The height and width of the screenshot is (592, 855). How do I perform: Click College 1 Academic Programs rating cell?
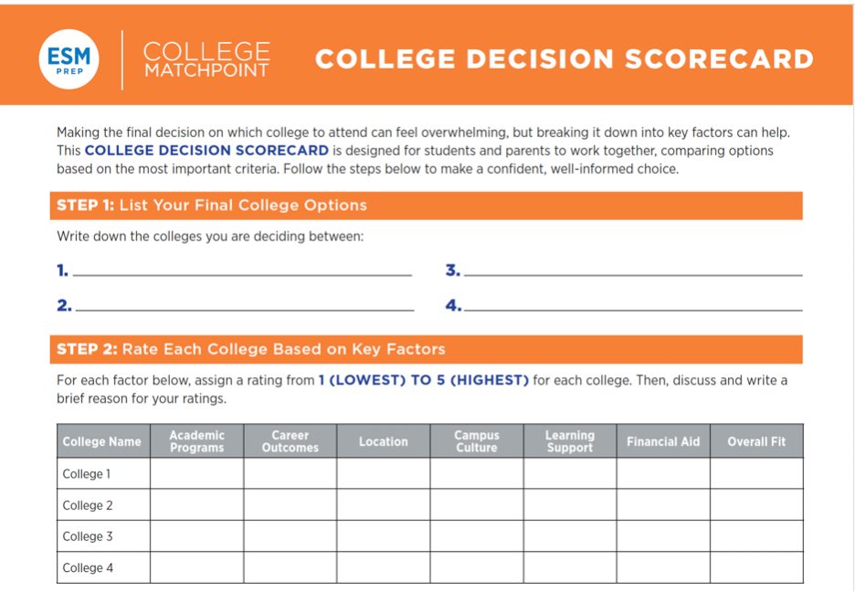click(196, 473)
